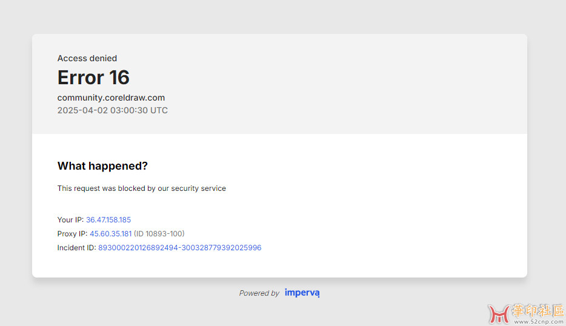Click the Chinese watermark text 華印社區
This screenshot has height=326, width=566.
coord(538,310)
